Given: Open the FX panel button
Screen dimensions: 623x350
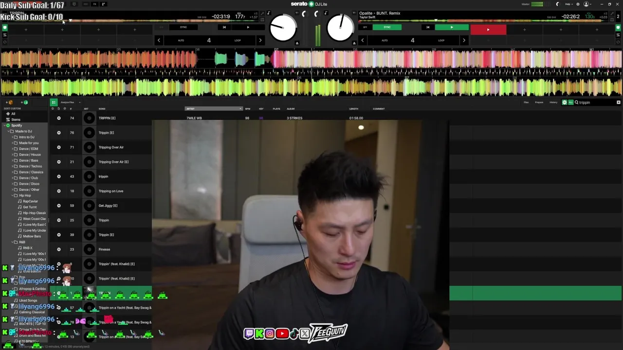Looking at the screenshot, I should tap(94, 4).
